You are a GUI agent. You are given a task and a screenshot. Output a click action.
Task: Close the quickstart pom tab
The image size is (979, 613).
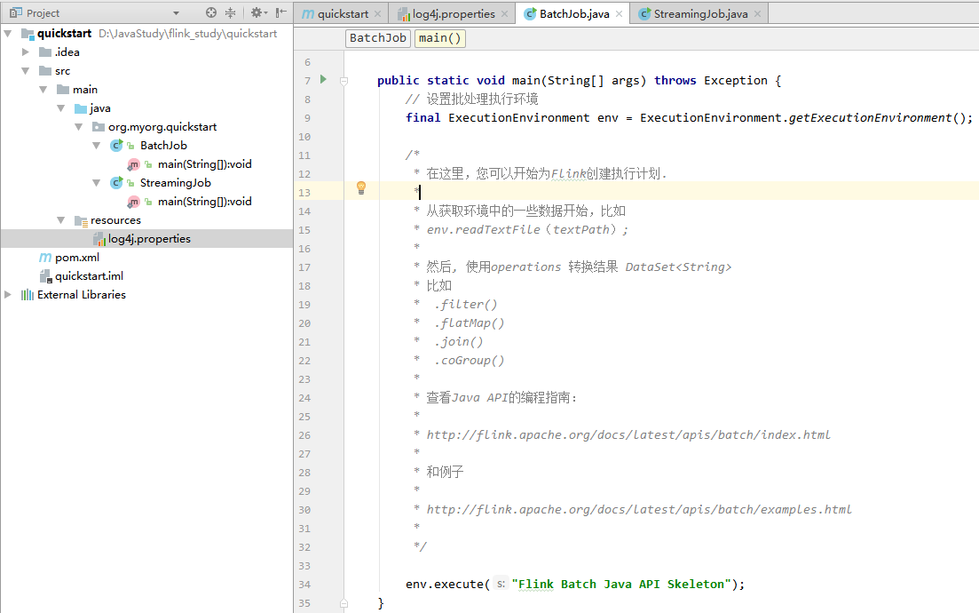point(378,13)
